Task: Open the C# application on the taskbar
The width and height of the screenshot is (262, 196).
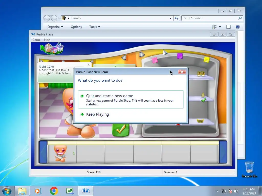Action: coord(70,191)
